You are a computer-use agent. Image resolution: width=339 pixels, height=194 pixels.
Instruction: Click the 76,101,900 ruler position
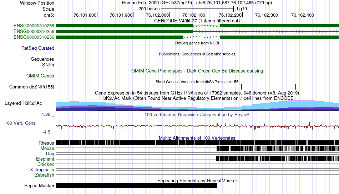(121, 15)
